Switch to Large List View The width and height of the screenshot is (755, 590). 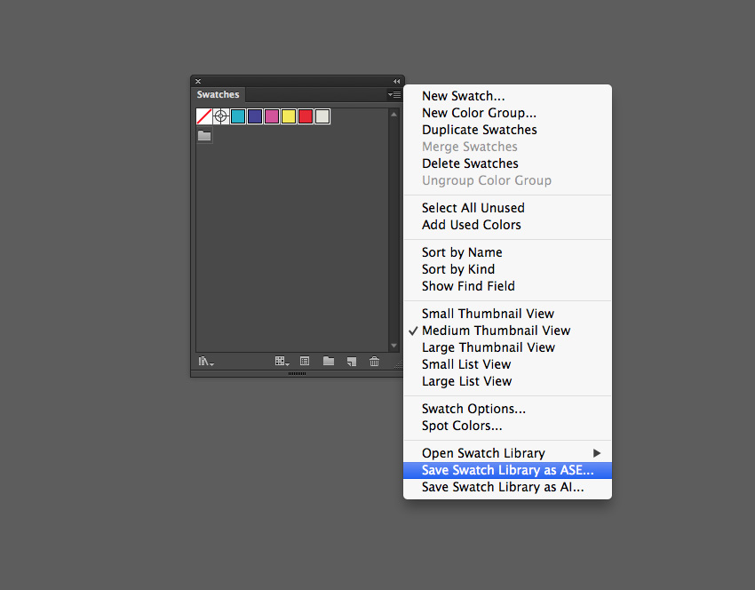point(507,381)
